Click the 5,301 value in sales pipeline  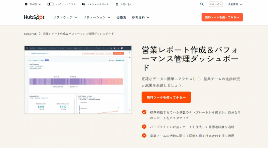[41, 107]
